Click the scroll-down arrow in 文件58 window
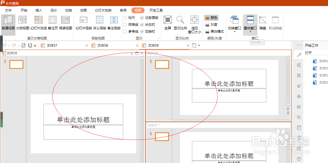Image resolution: width=328 pixels, height=163 pixels. pos(288,104)
